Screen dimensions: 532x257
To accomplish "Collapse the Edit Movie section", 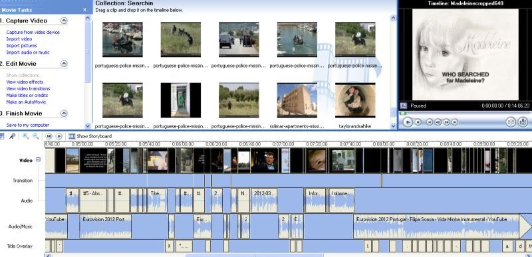I will [64, 63].
